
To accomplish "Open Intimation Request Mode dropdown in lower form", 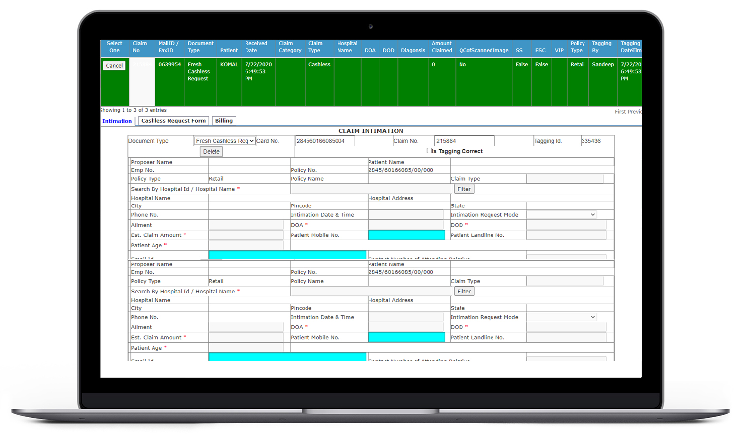I will click(561, 317).
